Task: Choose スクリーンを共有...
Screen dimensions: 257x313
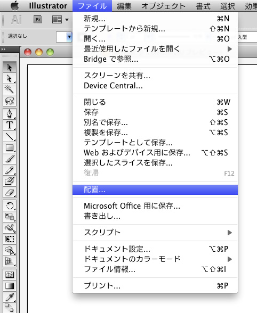Action: tap(155, 75)
